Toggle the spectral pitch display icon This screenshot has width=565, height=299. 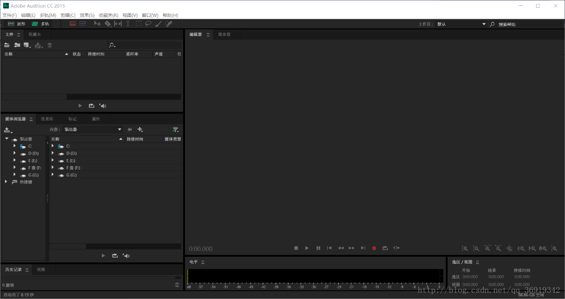83,24
